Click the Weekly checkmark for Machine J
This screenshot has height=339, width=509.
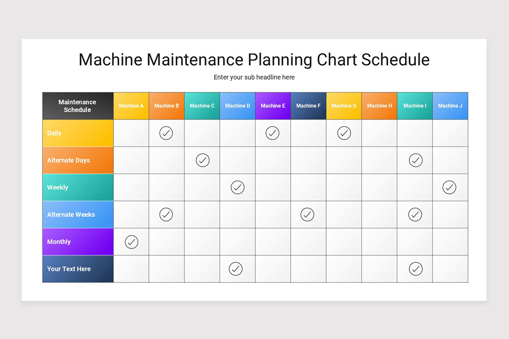coord(449,187)
